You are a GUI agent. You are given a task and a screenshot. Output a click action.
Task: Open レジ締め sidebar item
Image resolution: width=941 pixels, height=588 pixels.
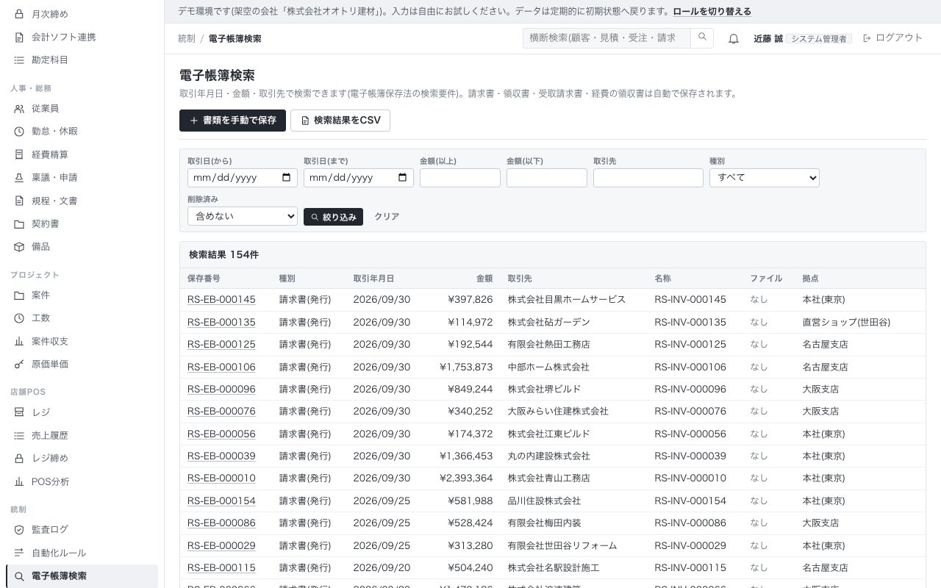point(82,458)
